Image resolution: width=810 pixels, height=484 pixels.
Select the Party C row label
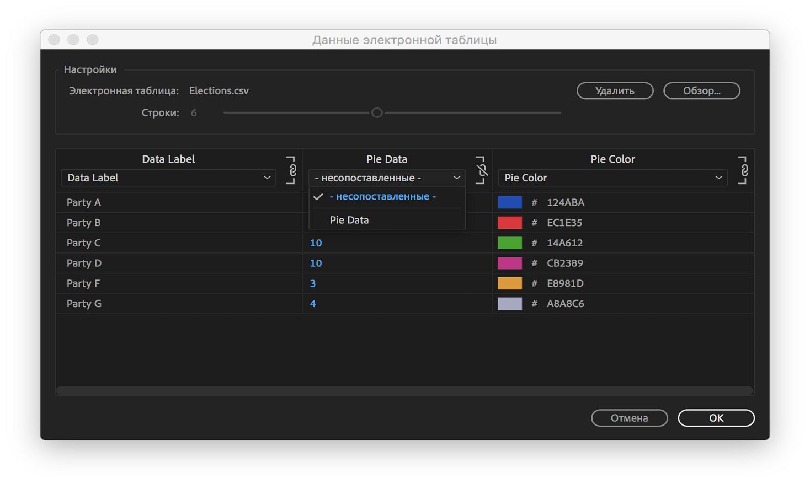(x=84, y=243)
